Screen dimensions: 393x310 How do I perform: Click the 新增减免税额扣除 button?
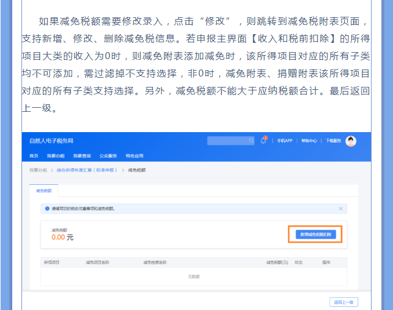pyautogui.click(x=316, y=234)
